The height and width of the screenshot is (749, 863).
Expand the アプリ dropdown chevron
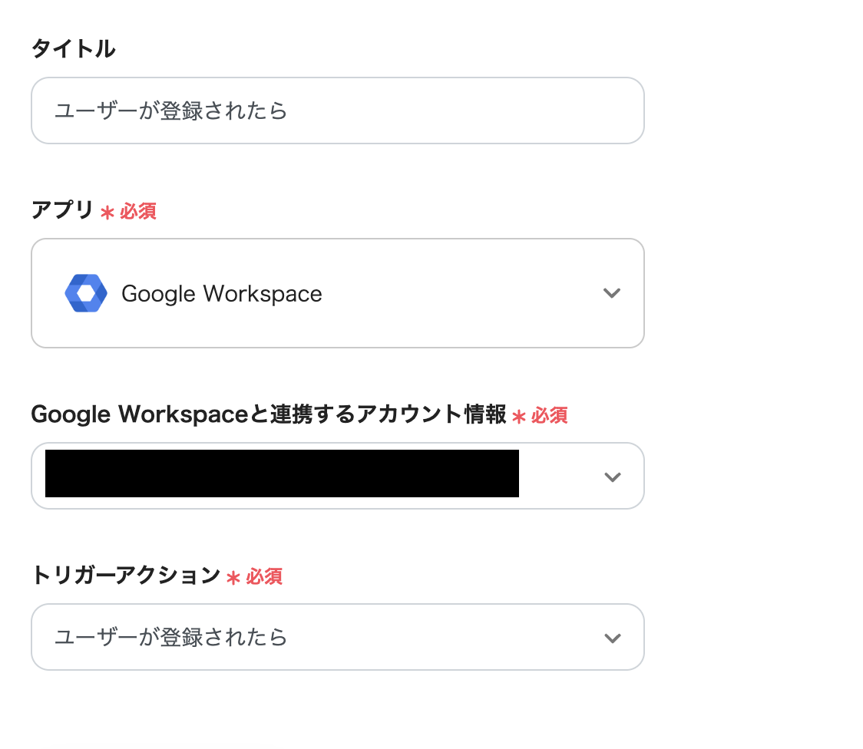click(x=611, y=293)
